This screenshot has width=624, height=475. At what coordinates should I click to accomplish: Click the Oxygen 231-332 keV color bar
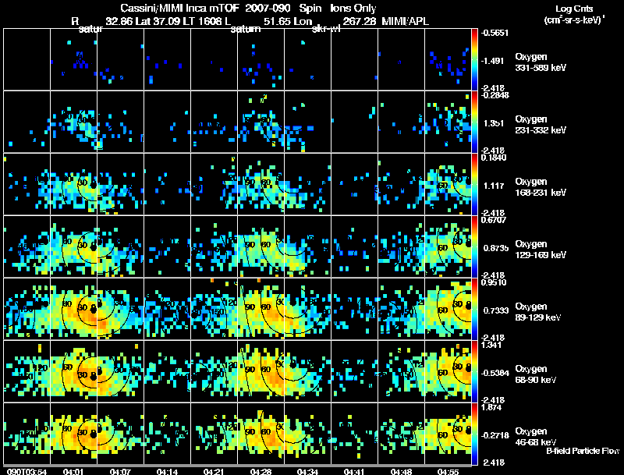pyautogui.click(x=474, y=122)
